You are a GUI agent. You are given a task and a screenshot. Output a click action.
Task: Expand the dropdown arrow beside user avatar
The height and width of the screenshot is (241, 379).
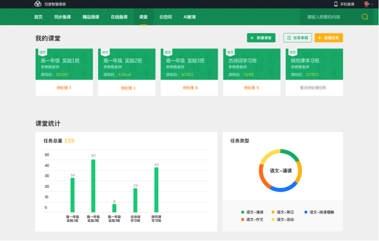(372, 4)
